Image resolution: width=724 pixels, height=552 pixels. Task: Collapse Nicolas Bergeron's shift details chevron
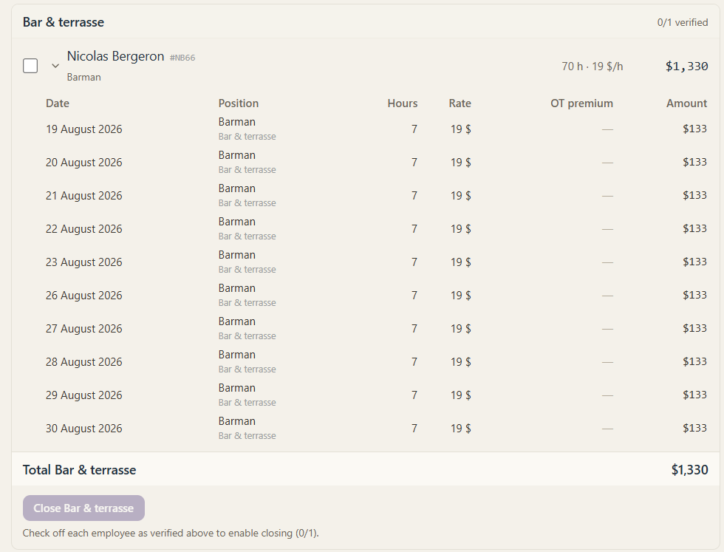coord(55,66)
